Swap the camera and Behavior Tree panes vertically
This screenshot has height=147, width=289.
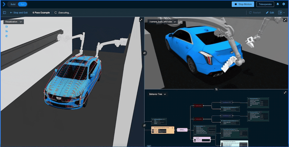pyautogui.click(x=216, y=89)
